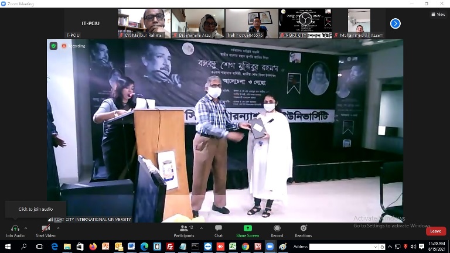Viewport: 450px width, 253px height.
Task: Select Dr. Majibur Rahman's video thumbnail
Action: tap(144, 23)
